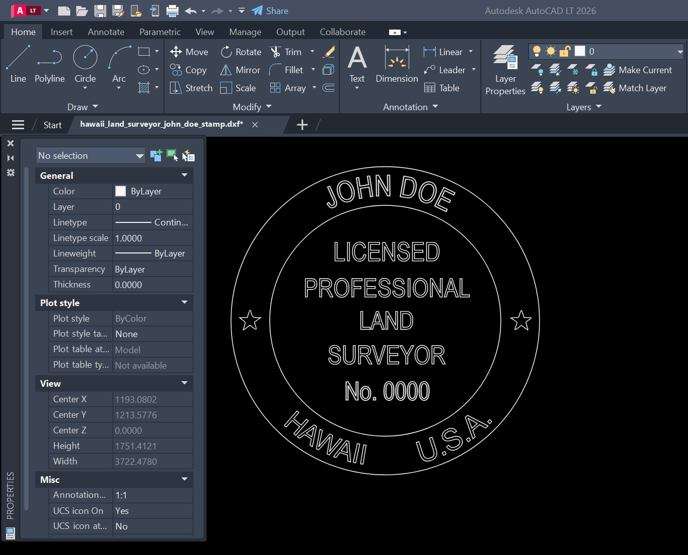Pick the Circle tool
The image size is (688, 555).
click(85, 64)
